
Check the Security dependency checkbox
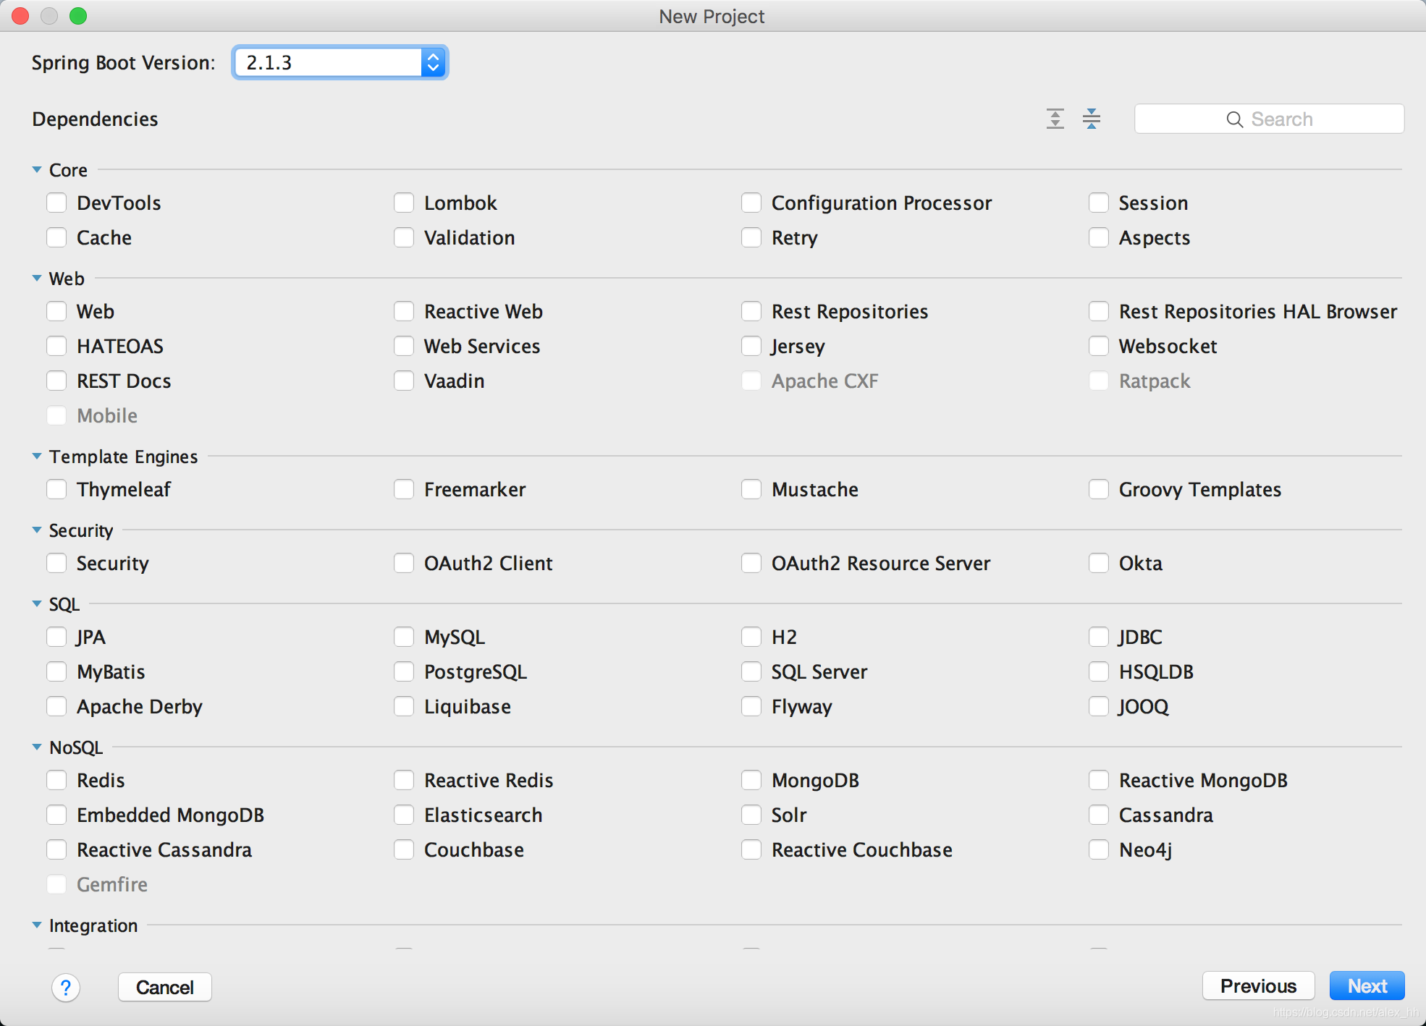pyautogui.click(x=56, y=563)
